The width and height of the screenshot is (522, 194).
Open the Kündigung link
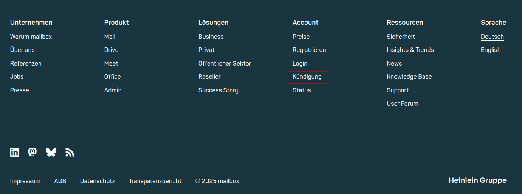(307, 77)
